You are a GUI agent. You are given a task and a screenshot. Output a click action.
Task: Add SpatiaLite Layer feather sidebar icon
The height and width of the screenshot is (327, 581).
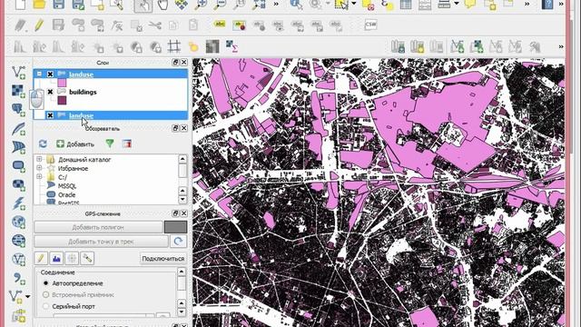point(18,128)
